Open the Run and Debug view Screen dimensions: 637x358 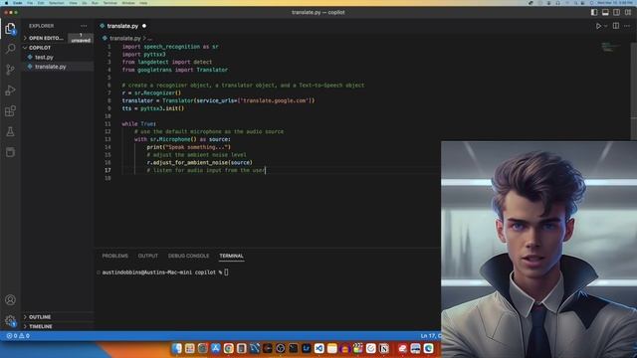tap(10, 90)
